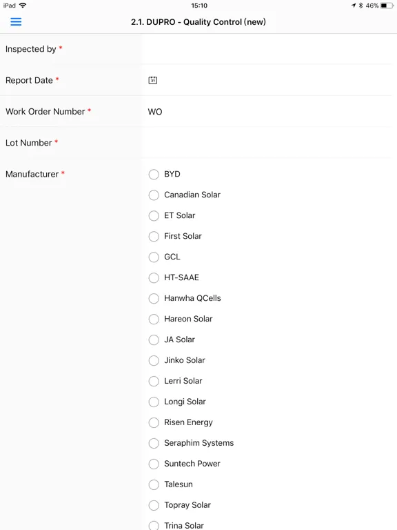The image size is (397, 530).
Task: Select First Solar radio button
Action: [x=154, y=236]
